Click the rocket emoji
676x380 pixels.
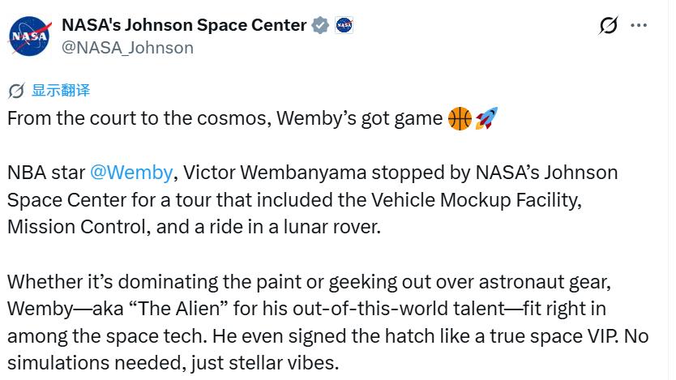coord(486,118)
